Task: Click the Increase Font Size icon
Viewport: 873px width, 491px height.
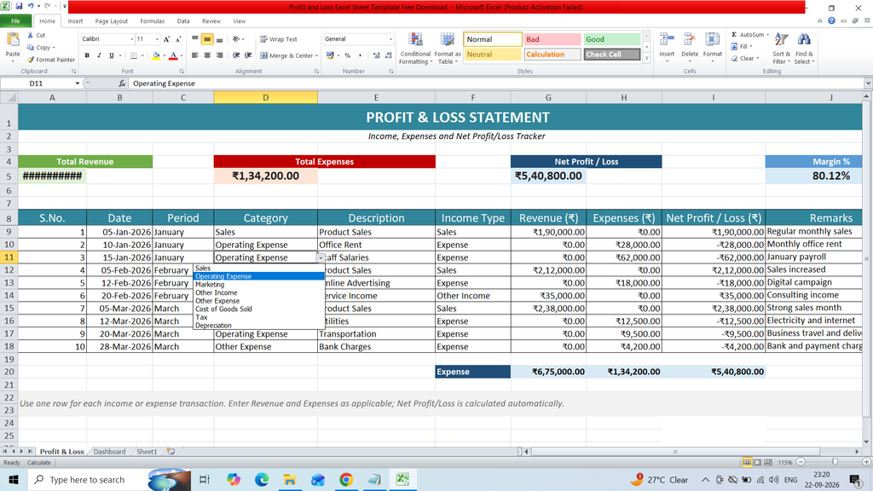Action: (166, 39)
